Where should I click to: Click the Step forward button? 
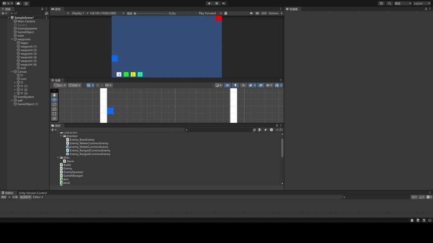[224, 3]
